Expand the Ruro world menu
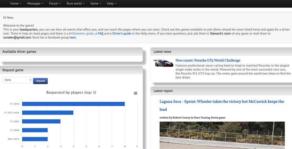Image resolution: width=292 pixels, height=149 pixels. (x=75, y=4)
